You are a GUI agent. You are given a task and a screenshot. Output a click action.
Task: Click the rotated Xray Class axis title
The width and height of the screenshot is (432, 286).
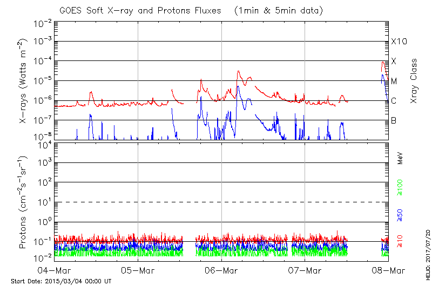click(x=414, y=81)
